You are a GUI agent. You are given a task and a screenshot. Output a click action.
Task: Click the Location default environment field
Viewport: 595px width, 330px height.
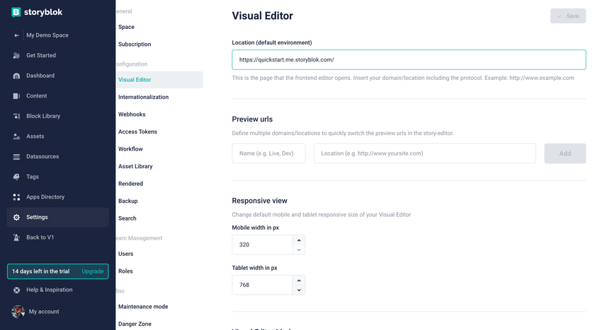coord(409,60)
